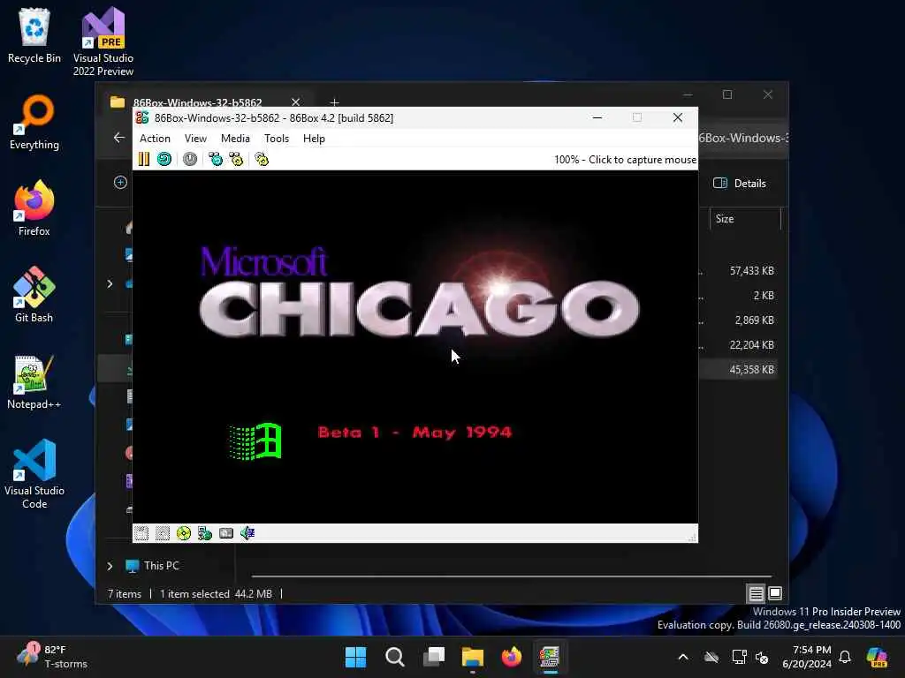Image resolution: width=905 pixels, height=678 pixels.
Task: Open machine settings gear icon in 86Box toolbar
Action: click(x=262, y=159)
